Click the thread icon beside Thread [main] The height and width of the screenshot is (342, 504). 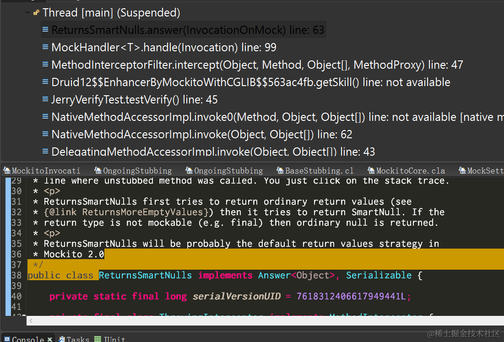36,13
